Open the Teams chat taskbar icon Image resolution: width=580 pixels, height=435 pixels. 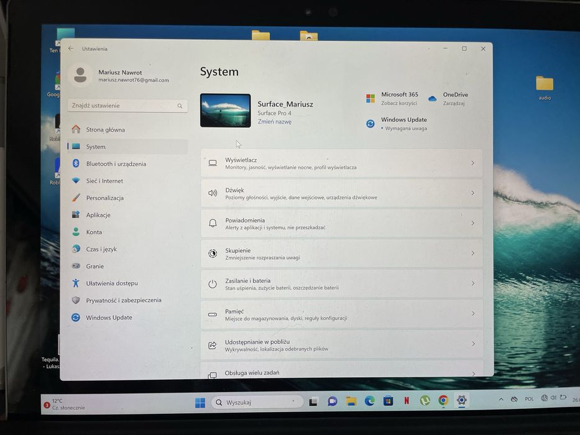click(x=332, y=401)
